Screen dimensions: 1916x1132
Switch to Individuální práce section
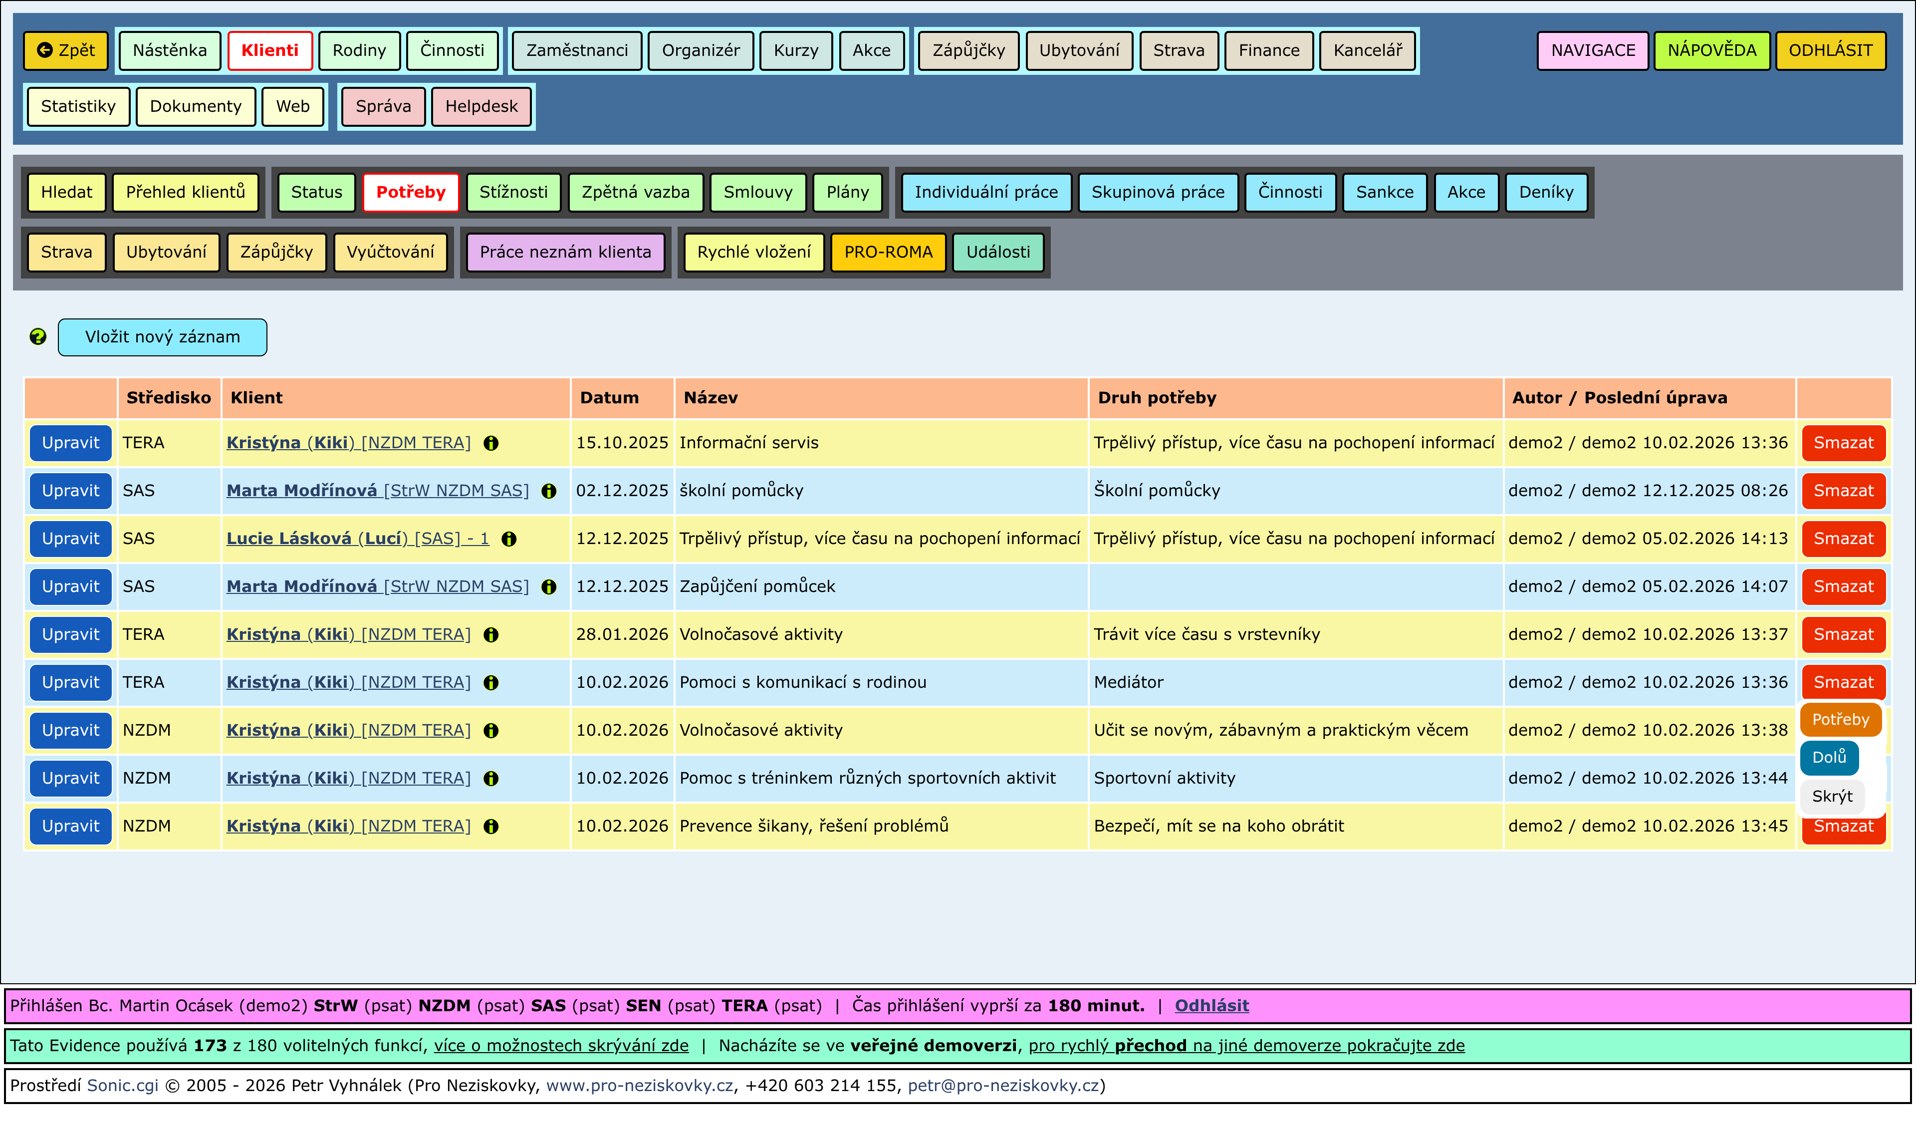pyautogui.click(x=986, y=192)
